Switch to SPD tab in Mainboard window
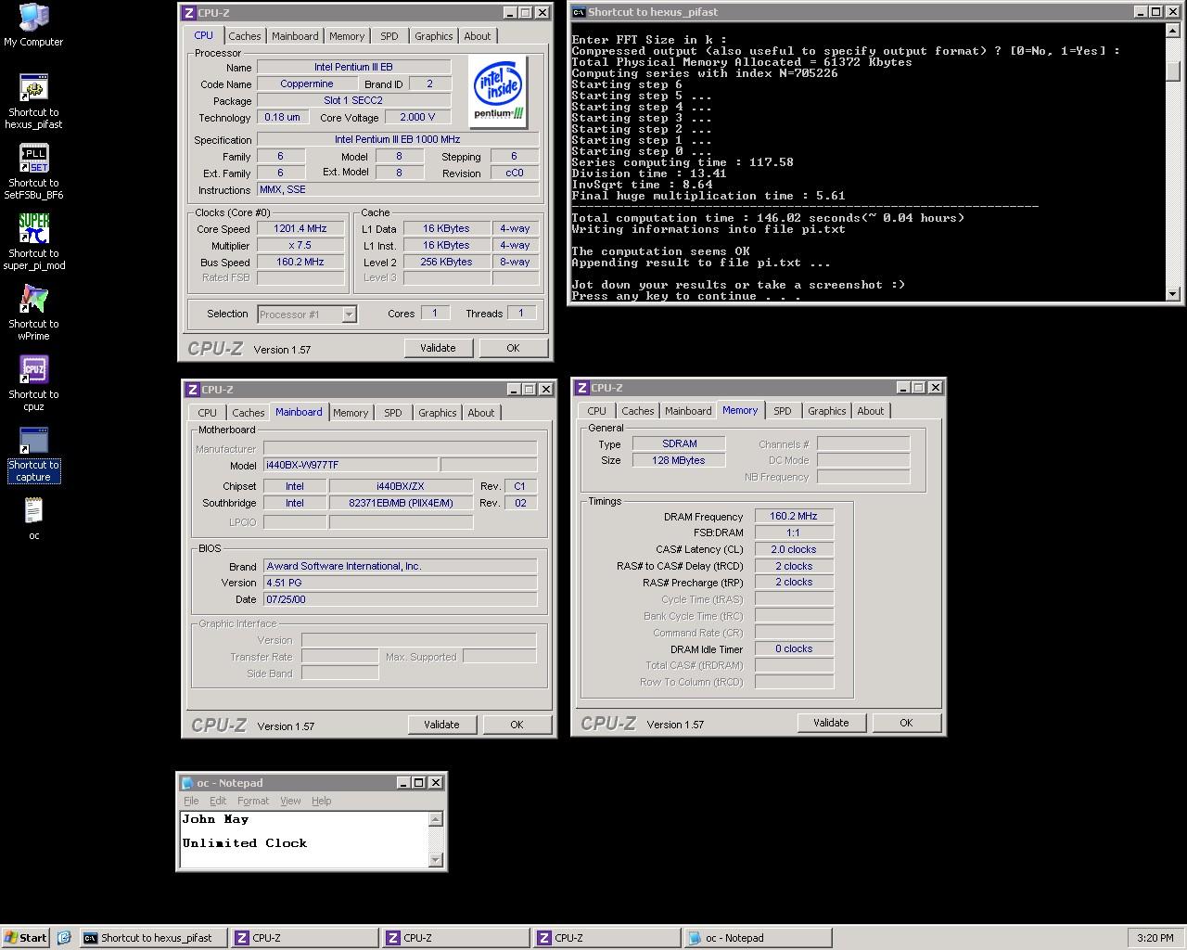The height and width of the screenshot is (950, 1187). click(x=393, y=413)
